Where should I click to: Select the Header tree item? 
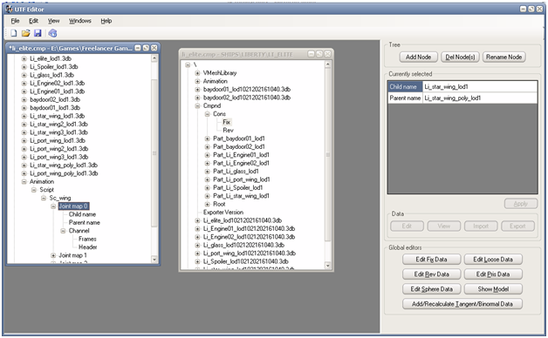coord(88,247)
